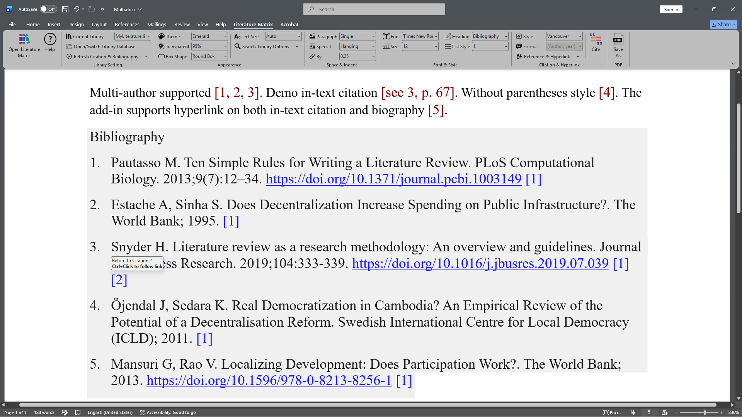Save document as PDF
This screenshot has width=742, height=417.
point(618,46)
